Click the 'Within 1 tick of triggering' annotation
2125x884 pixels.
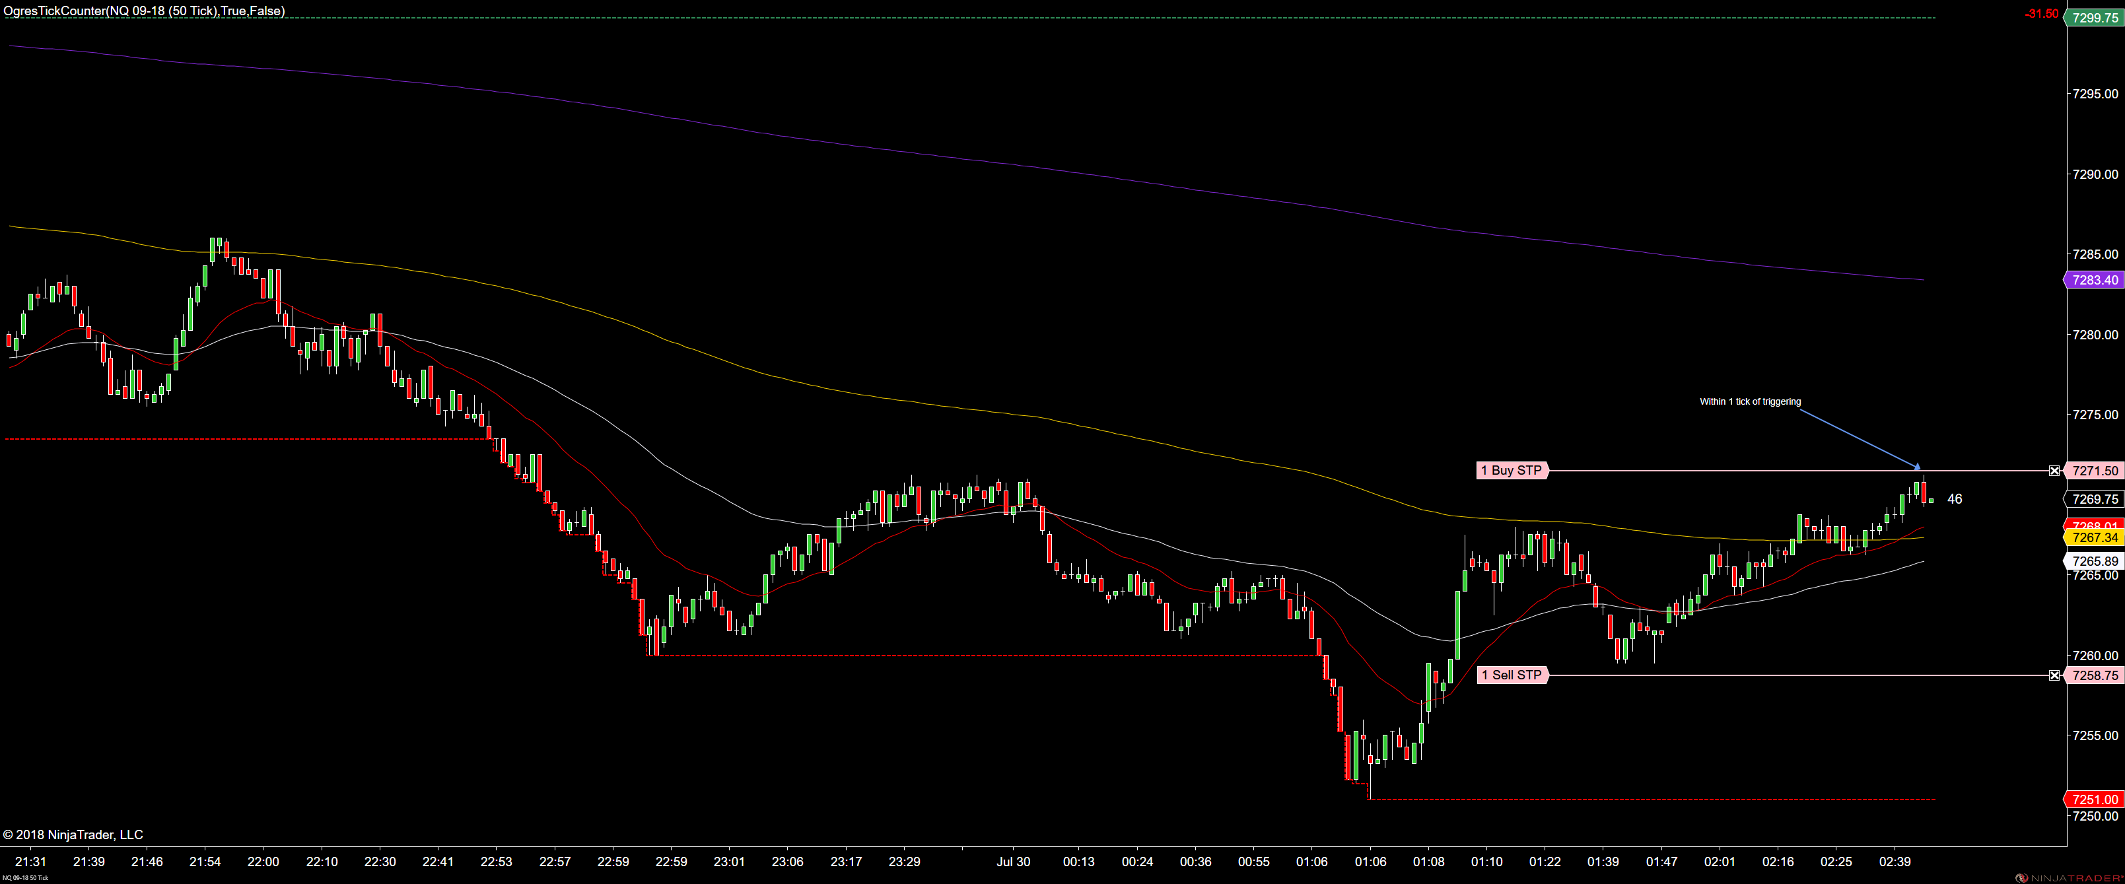coord(1750,401)
